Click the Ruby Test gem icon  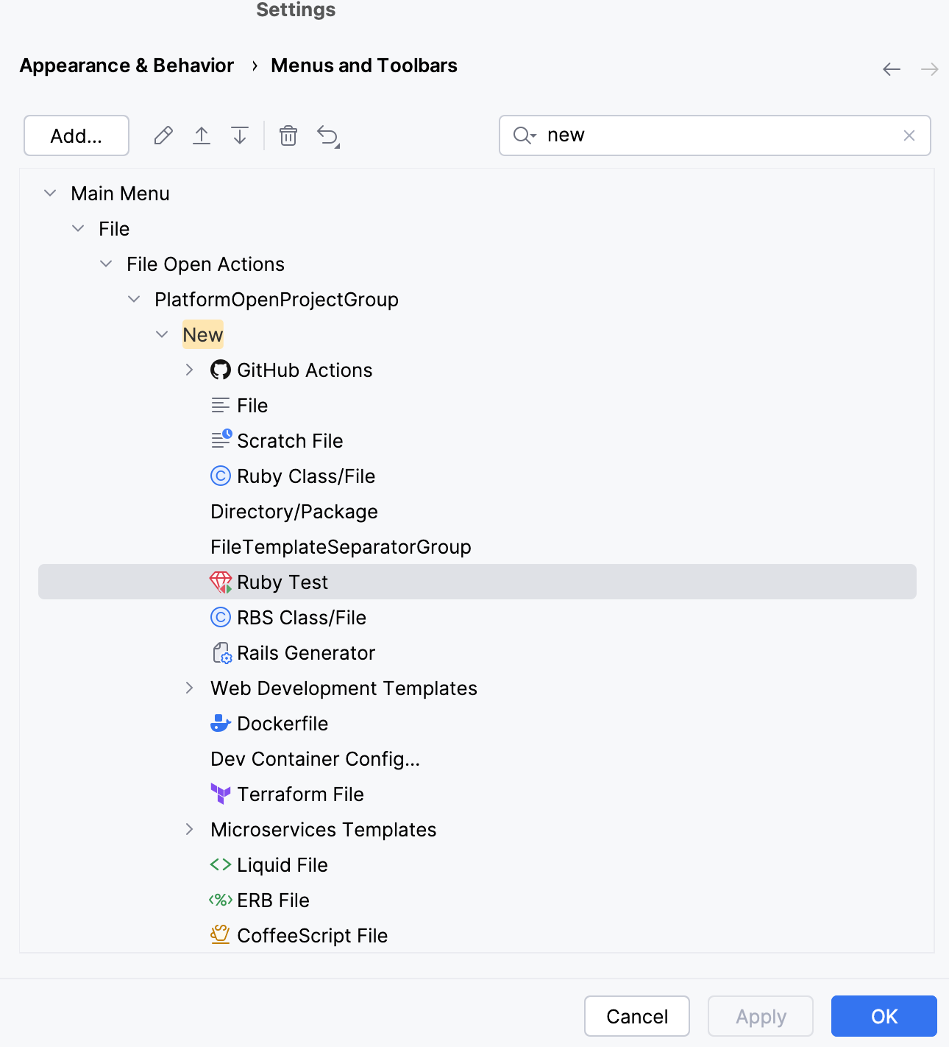[221, 582]
